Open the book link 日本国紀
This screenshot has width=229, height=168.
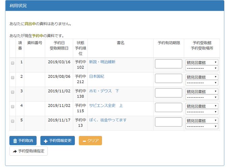(97, 76)
